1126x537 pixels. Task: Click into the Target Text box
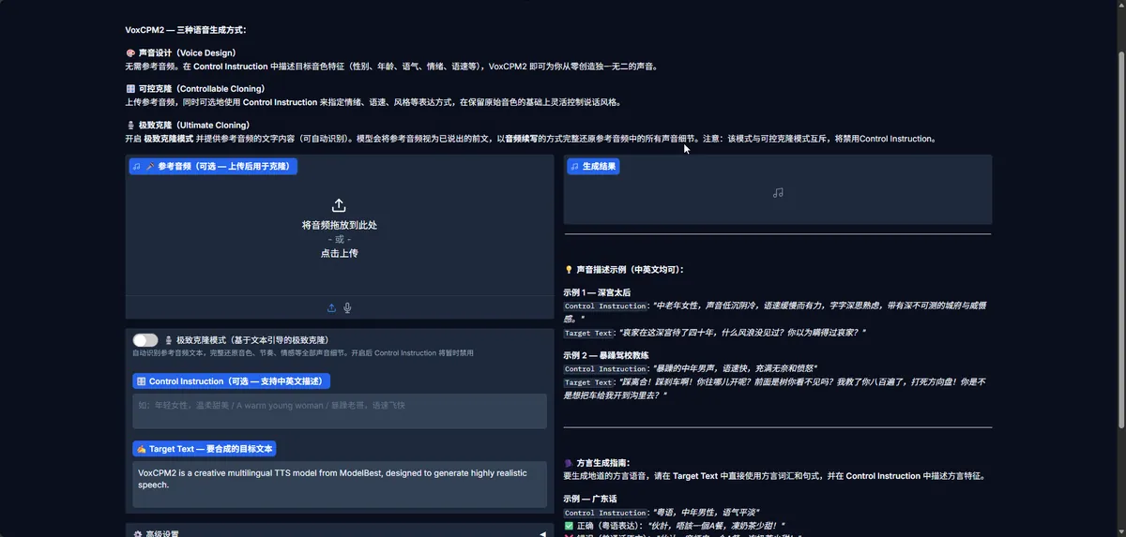[340, 485]
